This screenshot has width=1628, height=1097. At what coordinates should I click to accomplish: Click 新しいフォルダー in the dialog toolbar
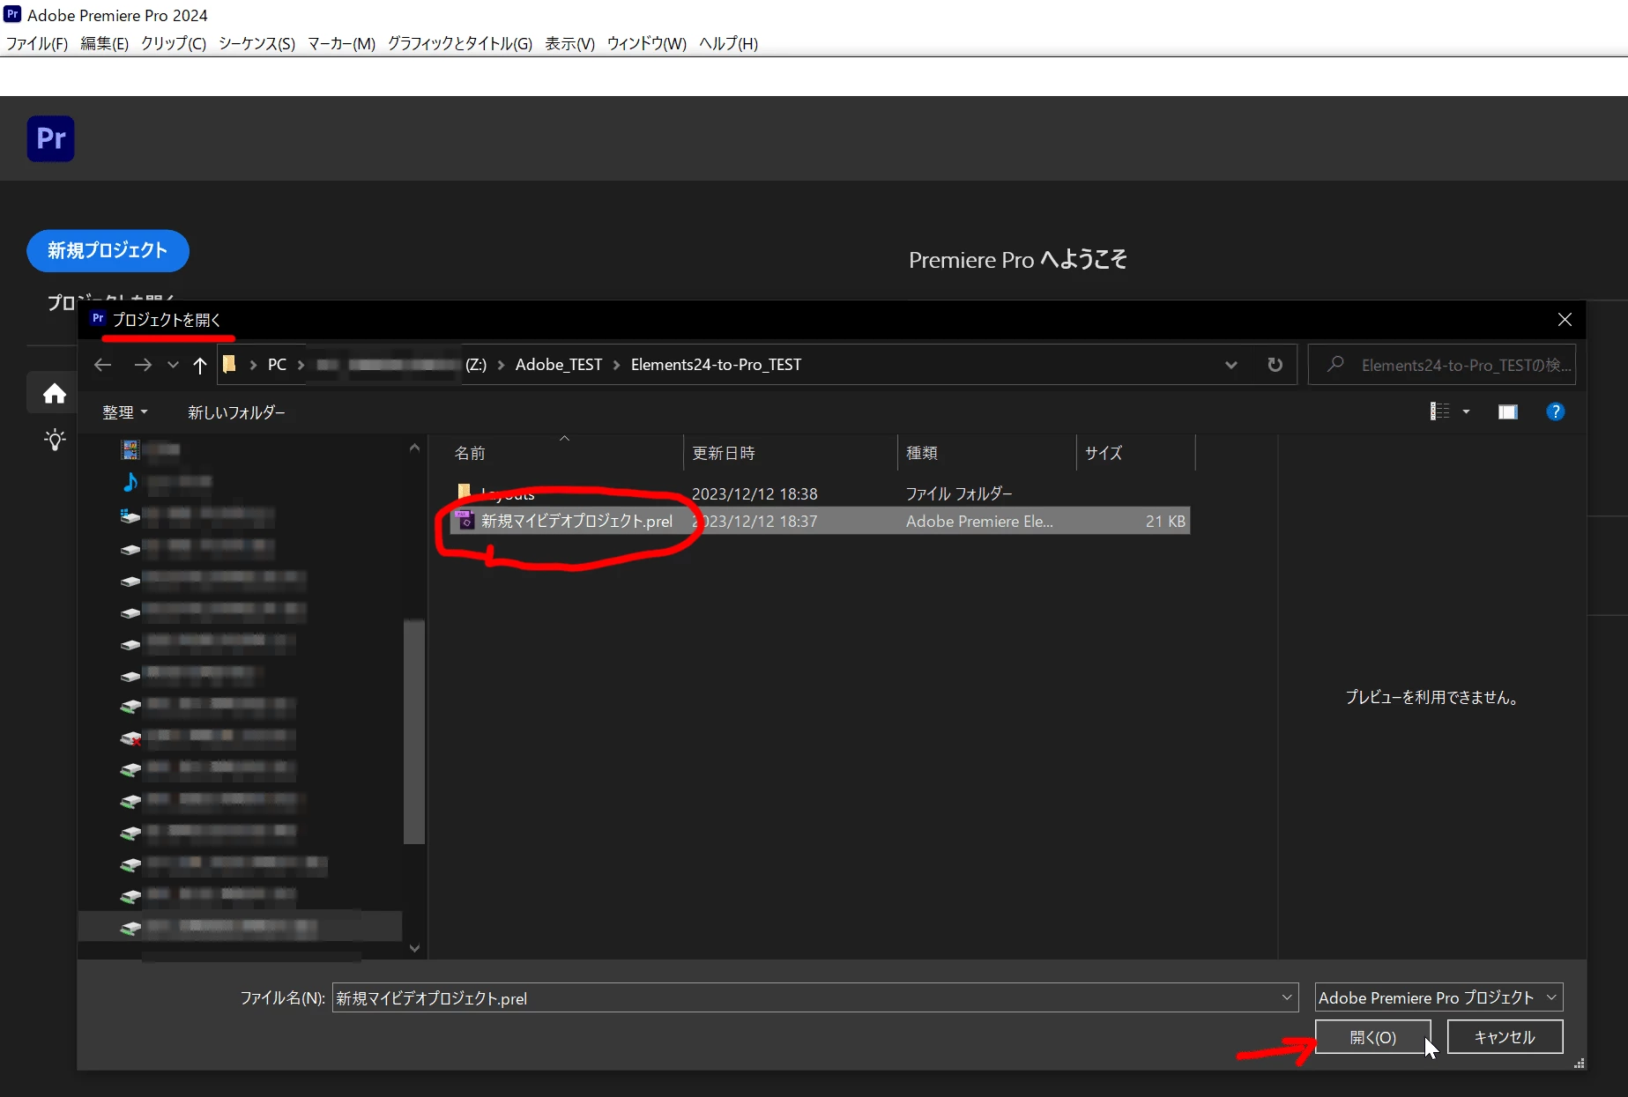[x=236, y=412]
